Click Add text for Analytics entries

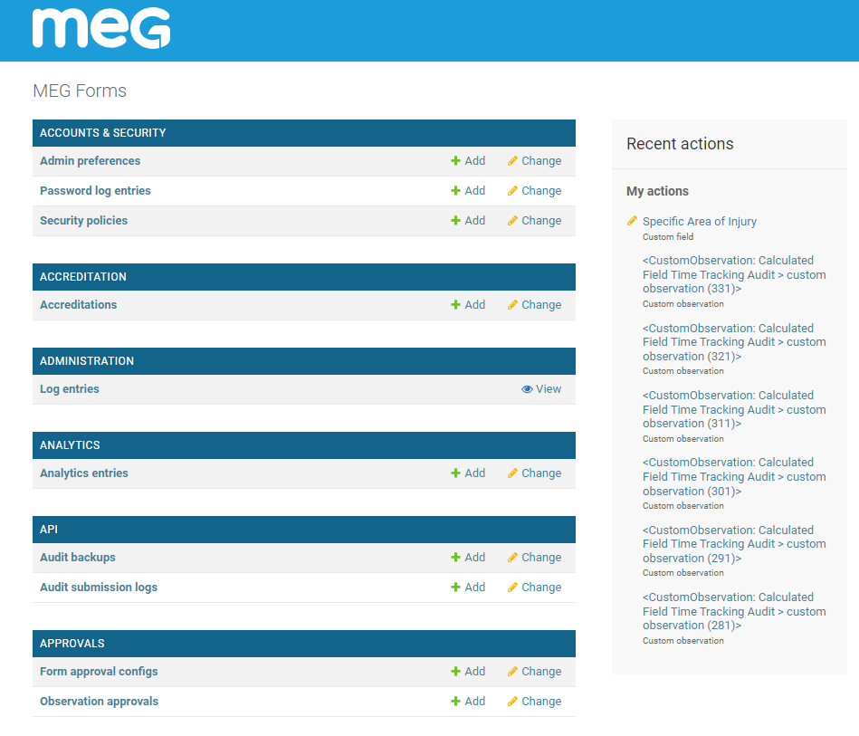click(x=475, y=473)
